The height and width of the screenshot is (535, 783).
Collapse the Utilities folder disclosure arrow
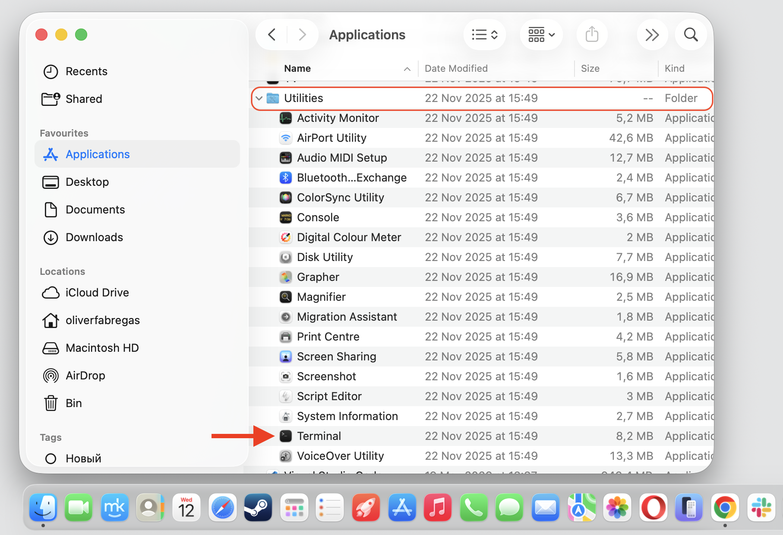259,98
